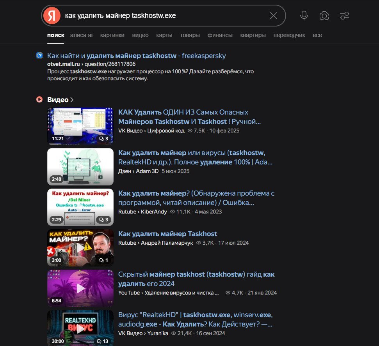Switch to картинки tab
Viewport: 379px width, 346px height.
[112, 35]
